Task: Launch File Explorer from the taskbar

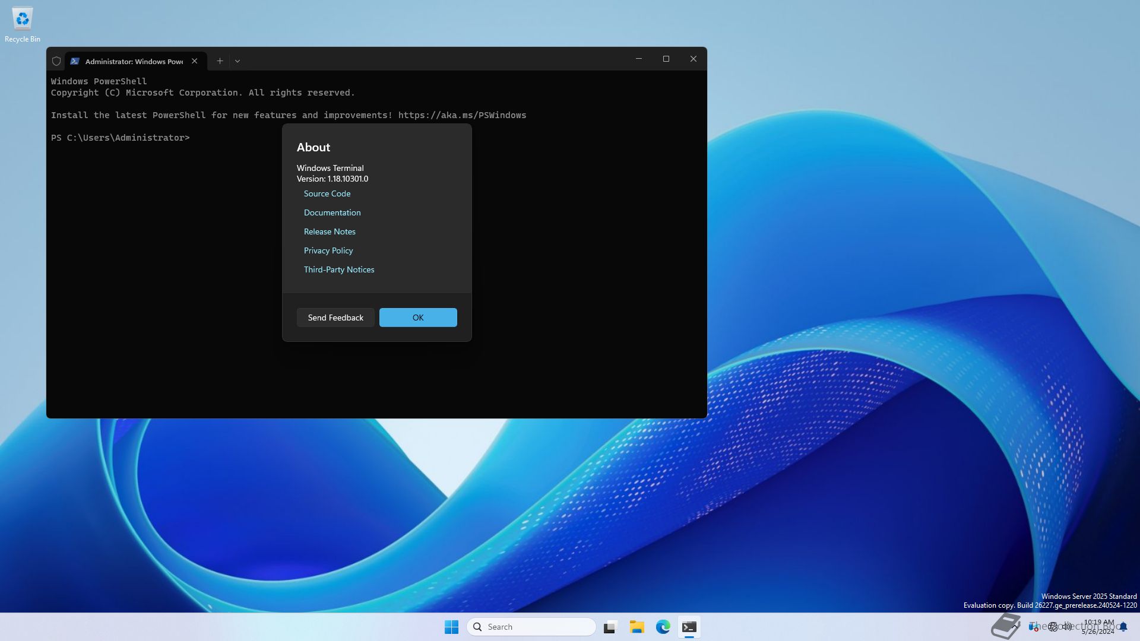Action: coord(636,627)
